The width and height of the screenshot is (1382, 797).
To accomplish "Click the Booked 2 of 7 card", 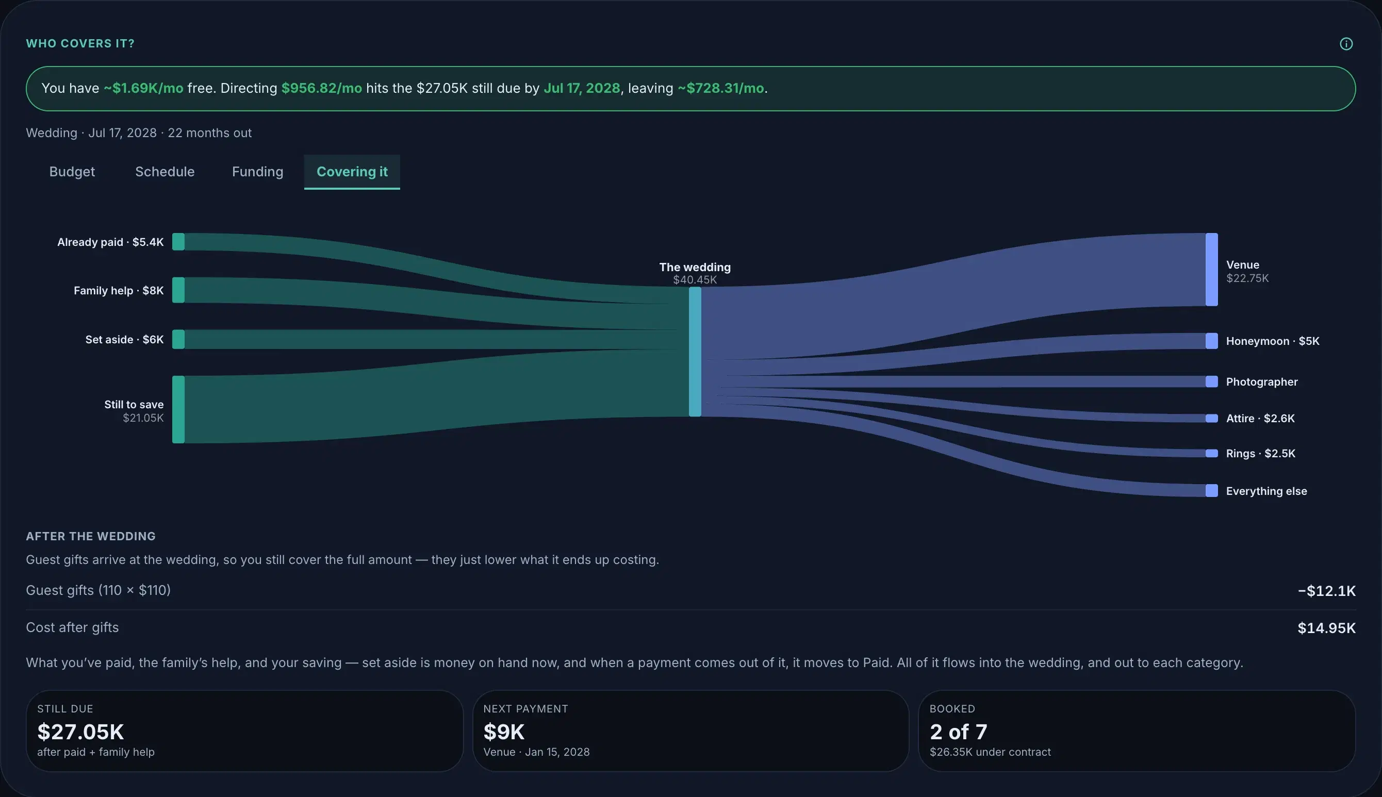I will tap(1137, 731).
